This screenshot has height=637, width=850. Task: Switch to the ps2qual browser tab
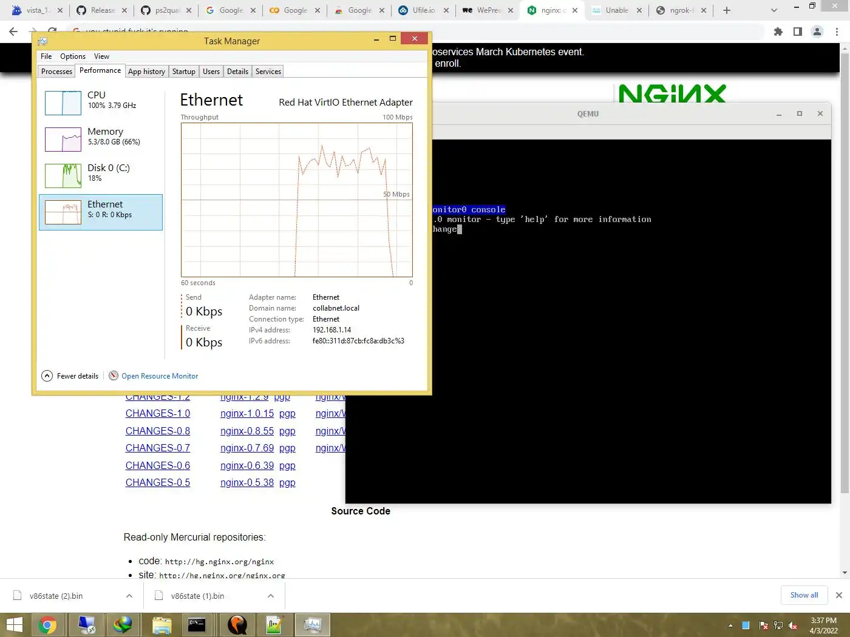coord(166,10)
